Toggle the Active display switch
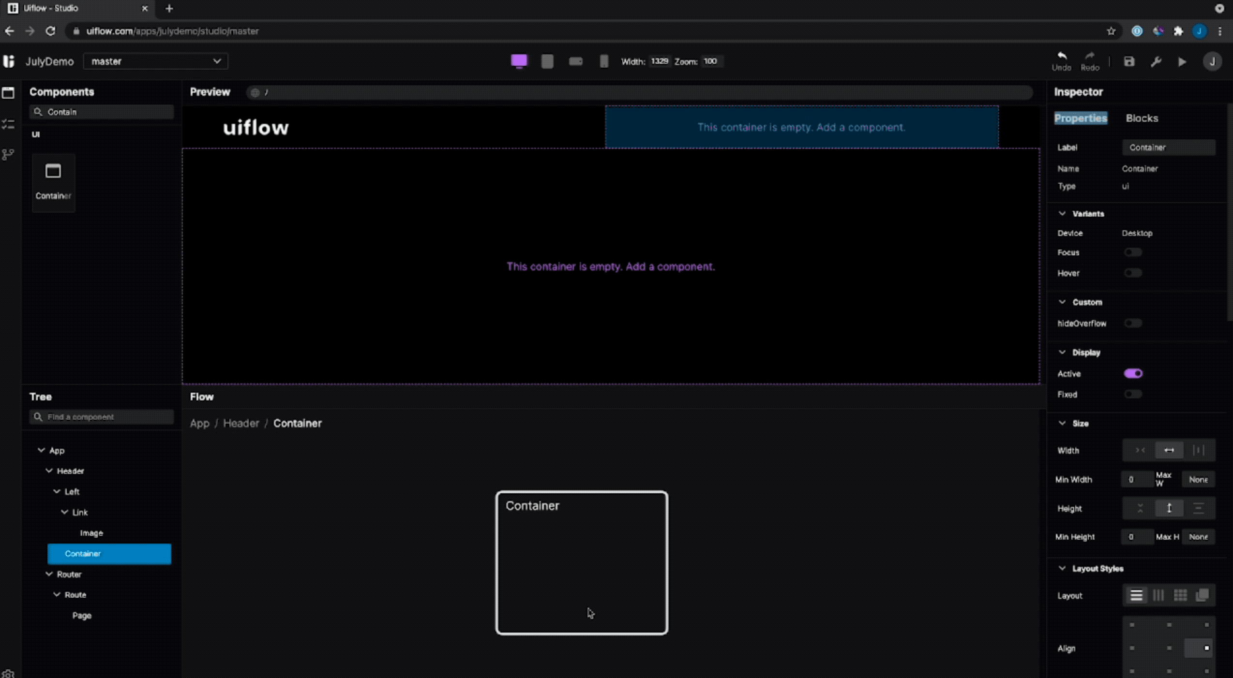The width and height of the screenshot is (1233, 678). (1133, 373)
